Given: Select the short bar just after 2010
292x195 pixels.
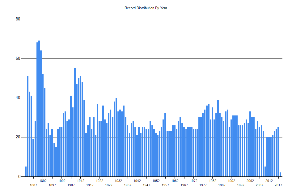Looking at the screenshot, I should click(x=265, y=172).
